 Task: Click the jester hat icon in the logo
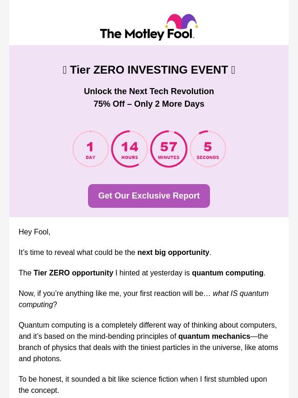click(x=182, y=21)
